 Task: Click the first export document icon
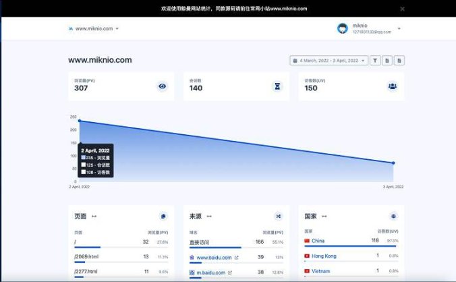tap(387, 60)
